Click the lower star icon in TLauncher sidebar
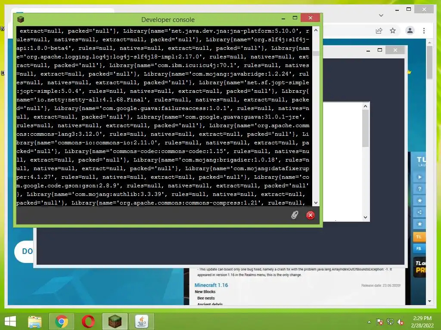 click(419, 224)
